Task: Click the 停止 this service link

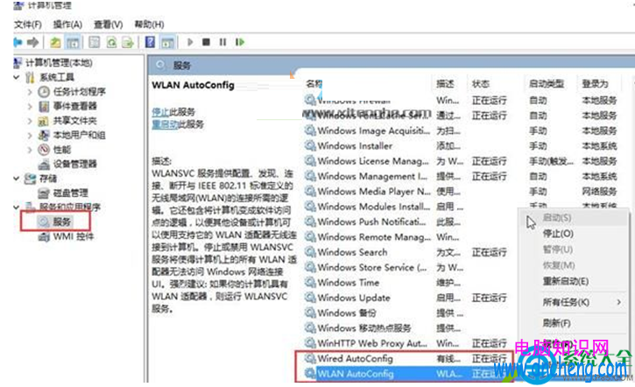Action: (x=160, y=112)
